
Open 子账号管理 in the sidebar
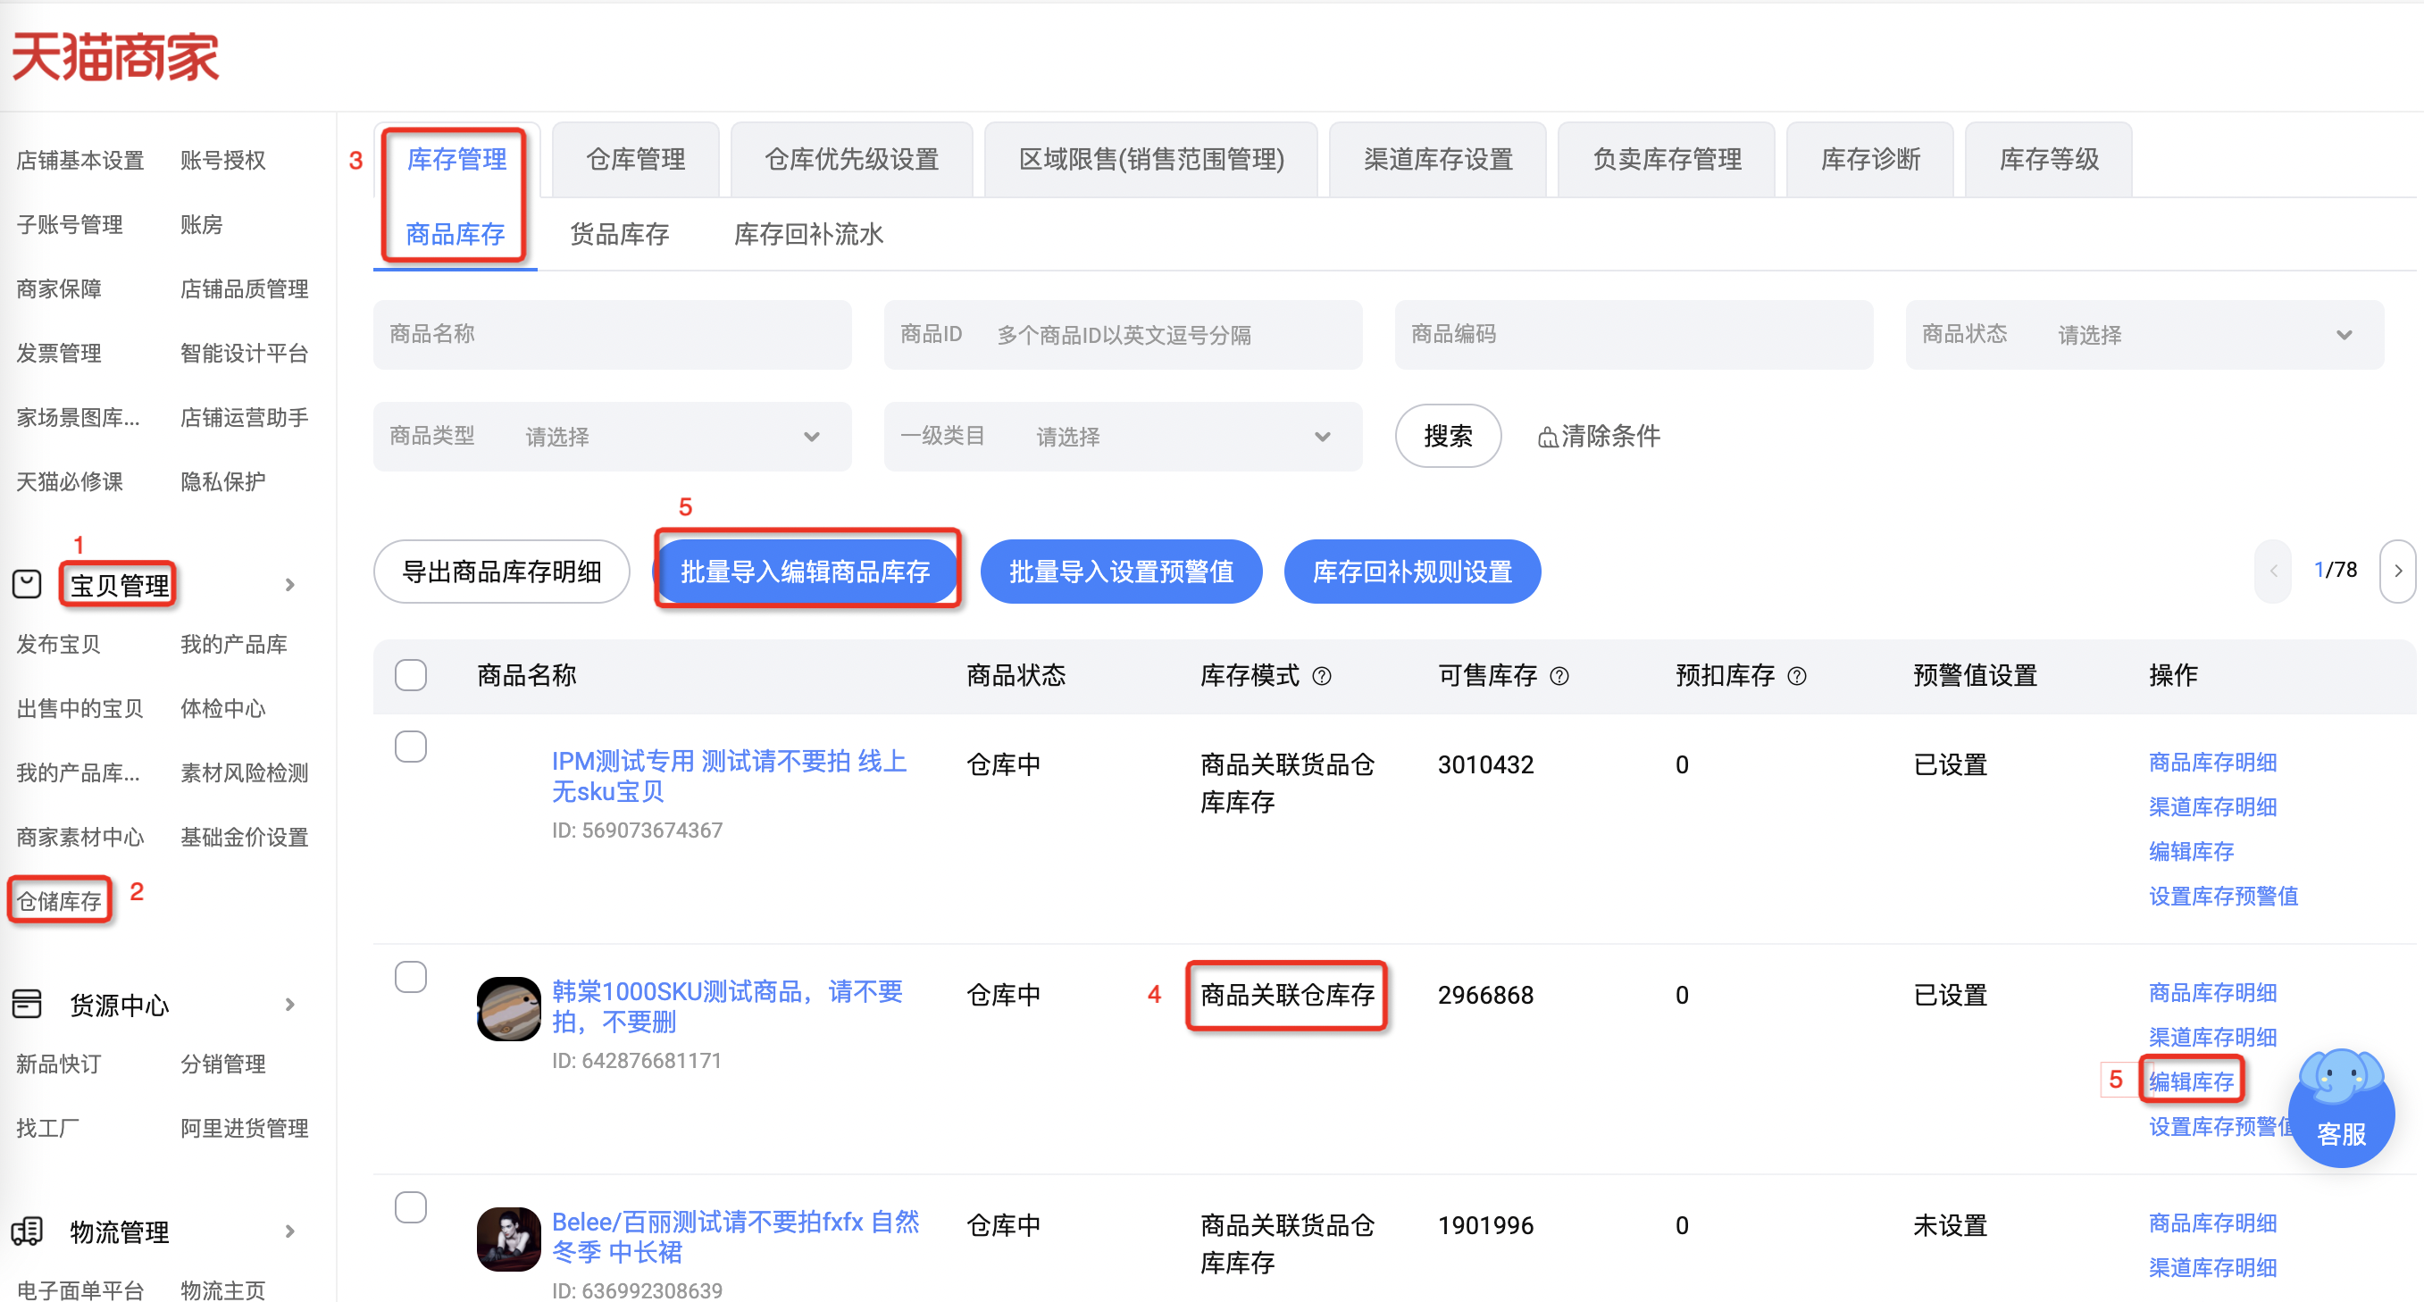pyautogui.click(x=70, y=225)
